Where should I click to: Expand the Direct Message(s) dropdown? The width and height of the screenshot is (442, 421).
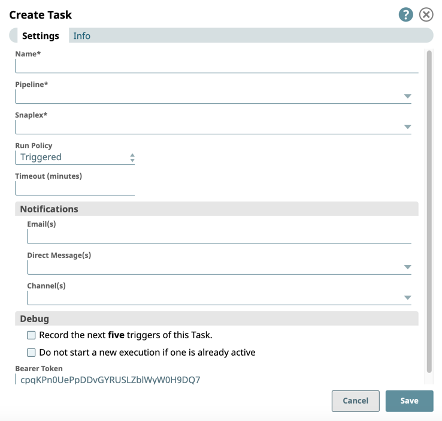click(407, 267)
